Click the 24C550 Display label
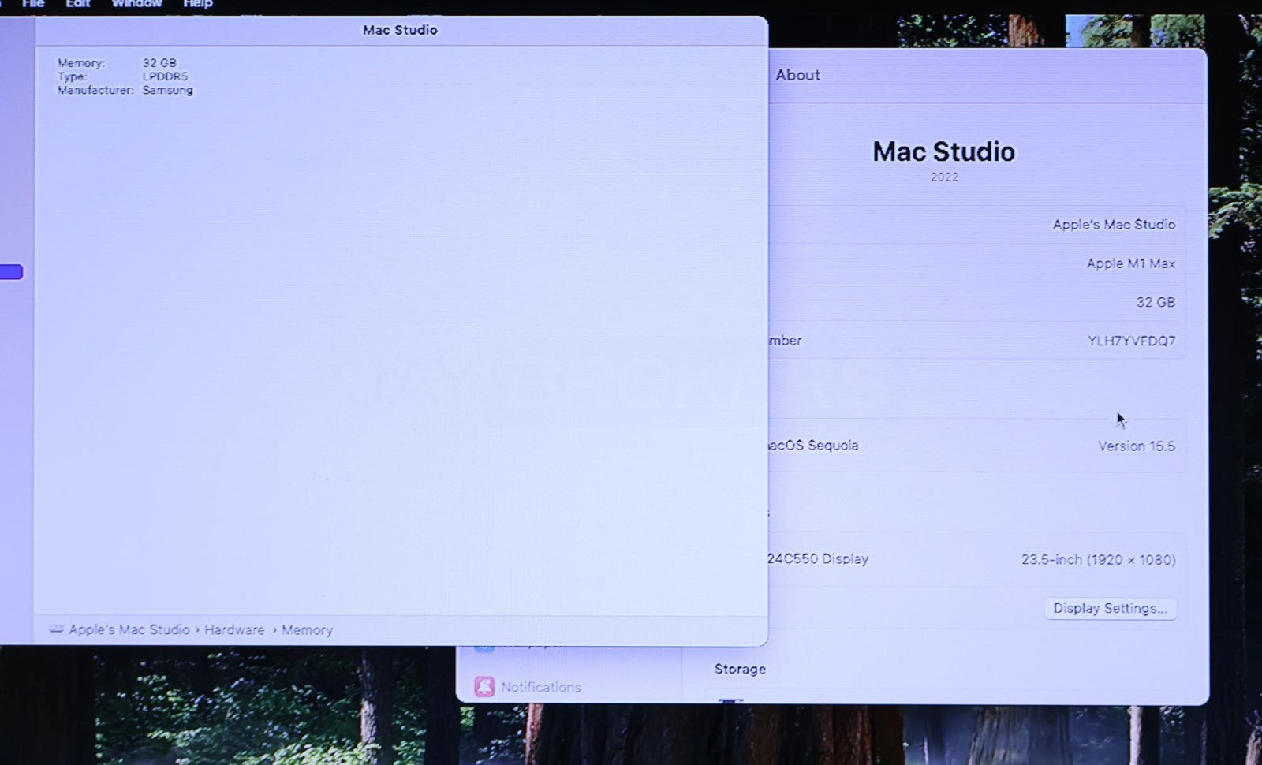This screenshot has height=765, width=1262. 818,558
